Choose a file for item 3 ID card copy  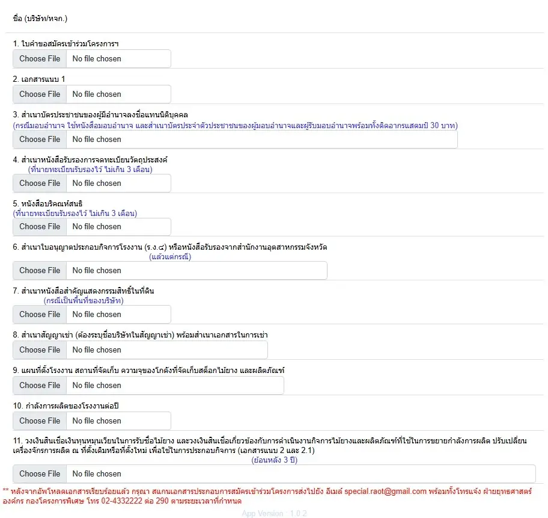pyautogui.click(x=40, y=140)
